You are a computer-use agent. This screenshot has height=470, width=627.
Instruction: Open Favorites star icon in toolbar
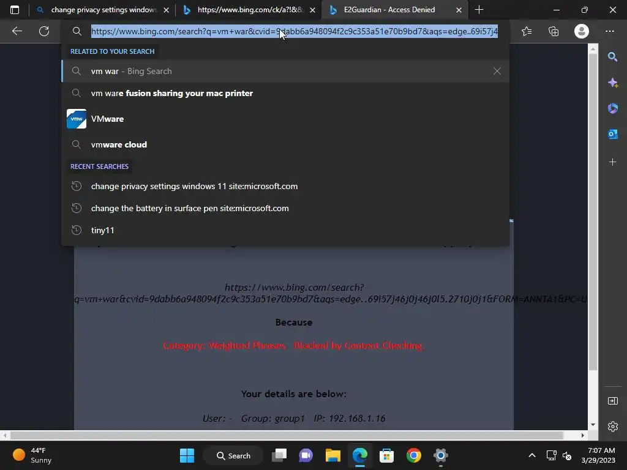[x=527, y=31]
